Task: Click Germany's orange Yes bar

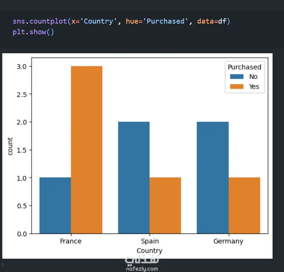Action: (x=244, y=205)
